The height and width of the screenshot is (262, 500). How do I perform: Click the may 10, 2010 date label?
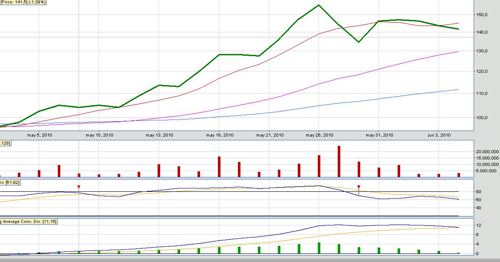click(99, 135)
